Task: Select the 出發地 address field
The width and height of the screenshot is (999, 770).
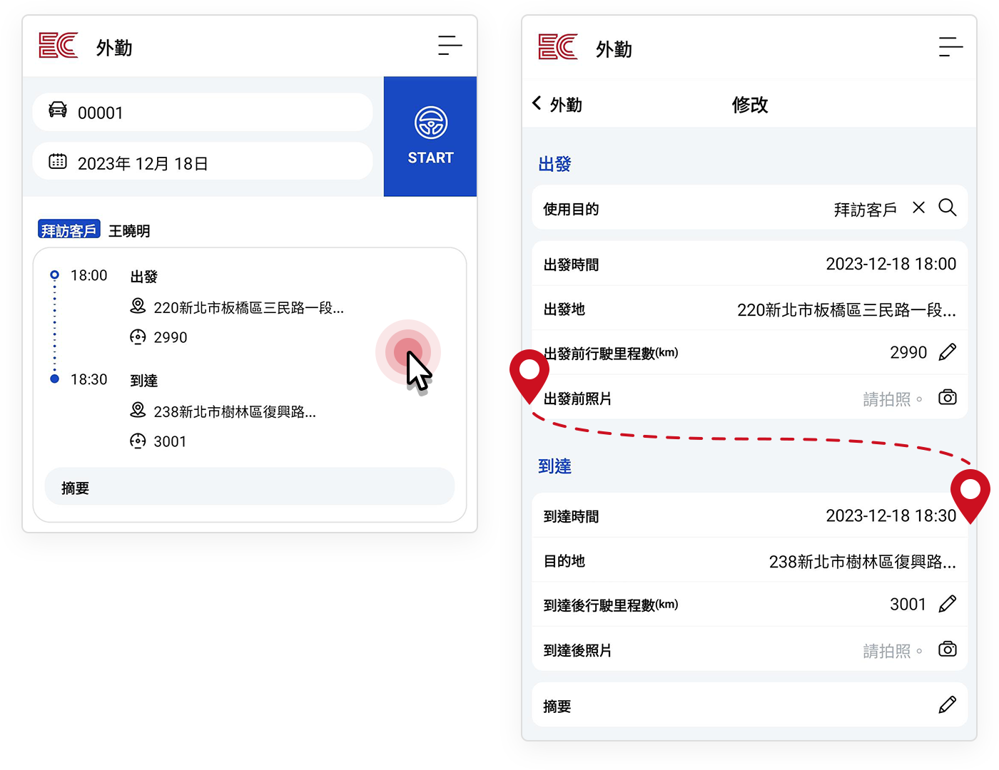Action: tap(846, 310)
